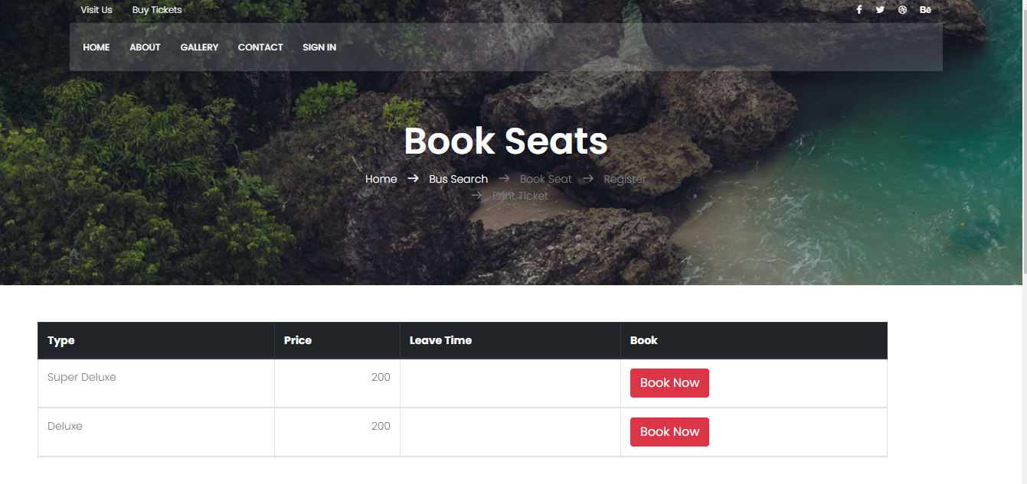Click SIGN IN in the navbar
The image size is (1027, 484).
click(x=319, y=47)
